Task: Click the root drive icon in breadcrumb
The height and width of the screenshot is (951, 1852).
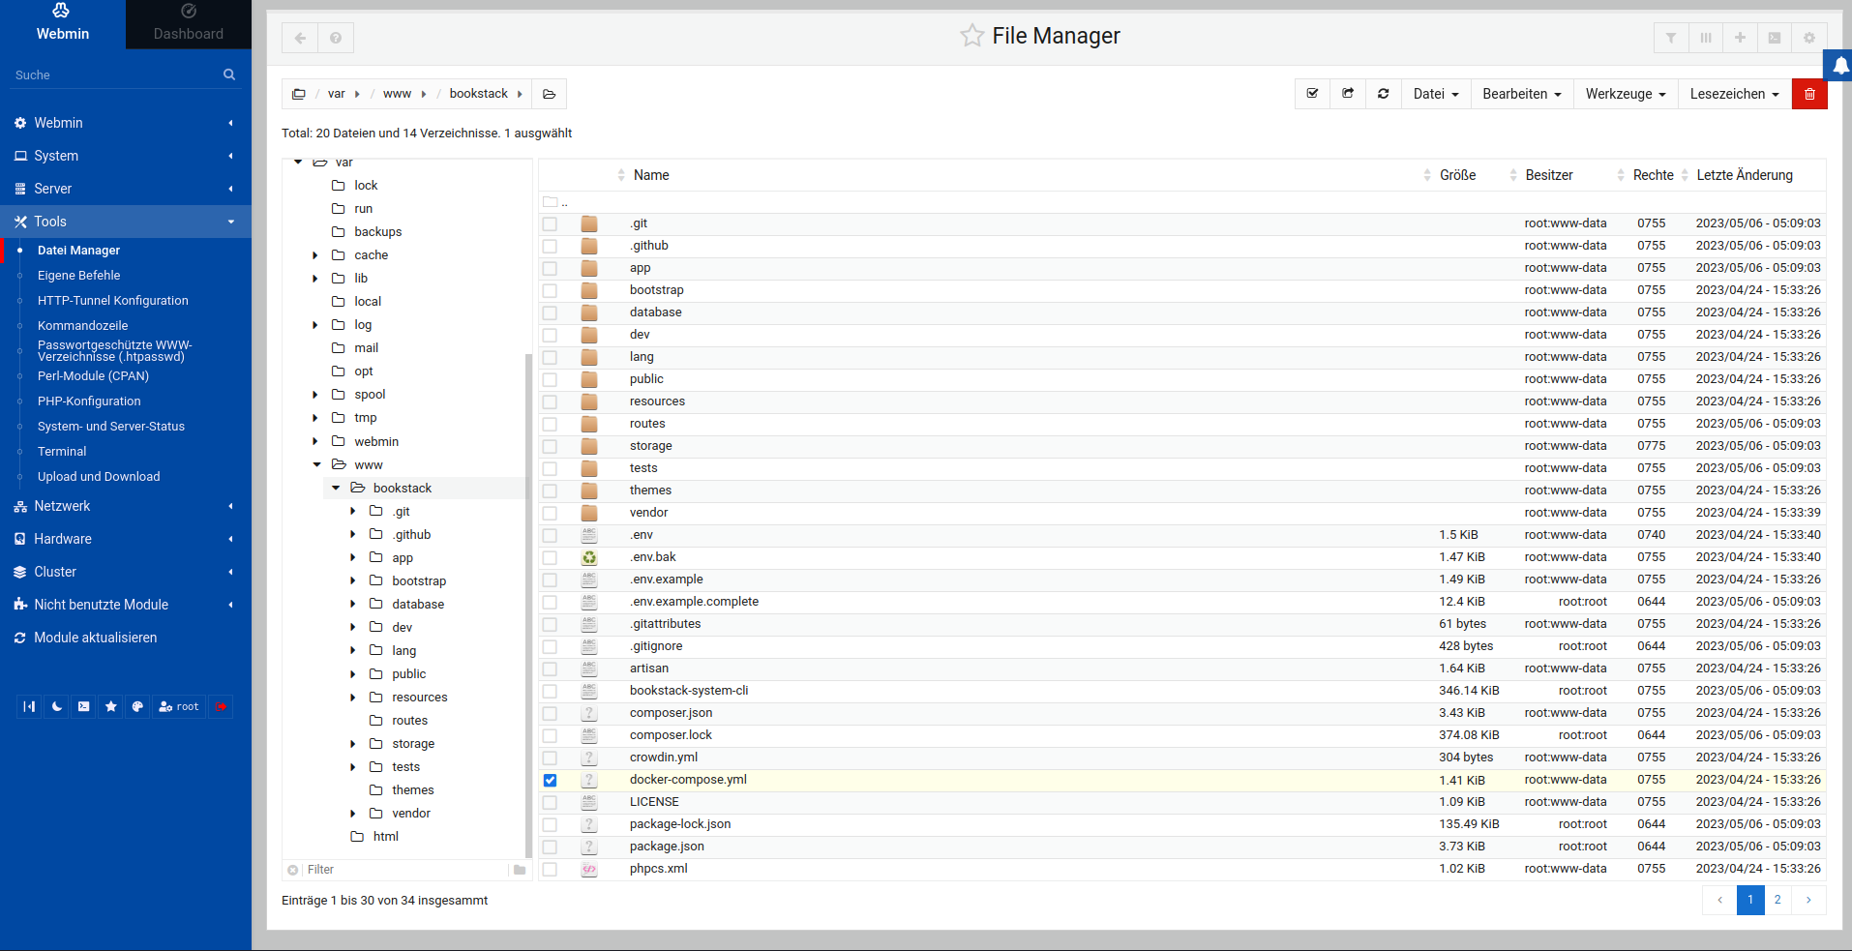Action: tap(299, 94)
